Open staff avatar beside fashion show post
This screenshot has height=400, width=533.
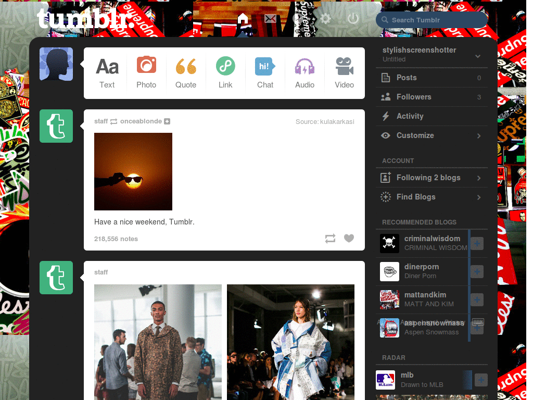point(56,278)
